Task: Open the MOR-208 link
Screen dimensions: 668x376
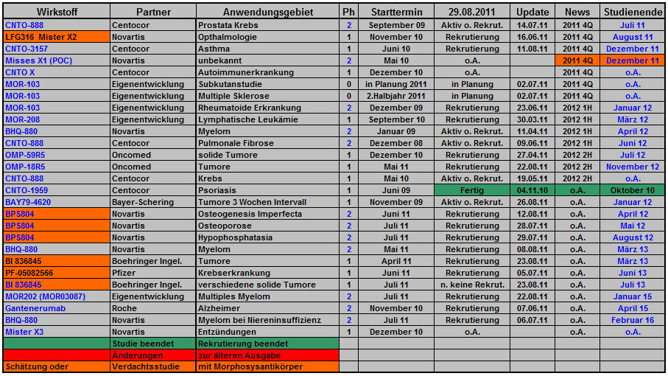Action: [23, 119]
